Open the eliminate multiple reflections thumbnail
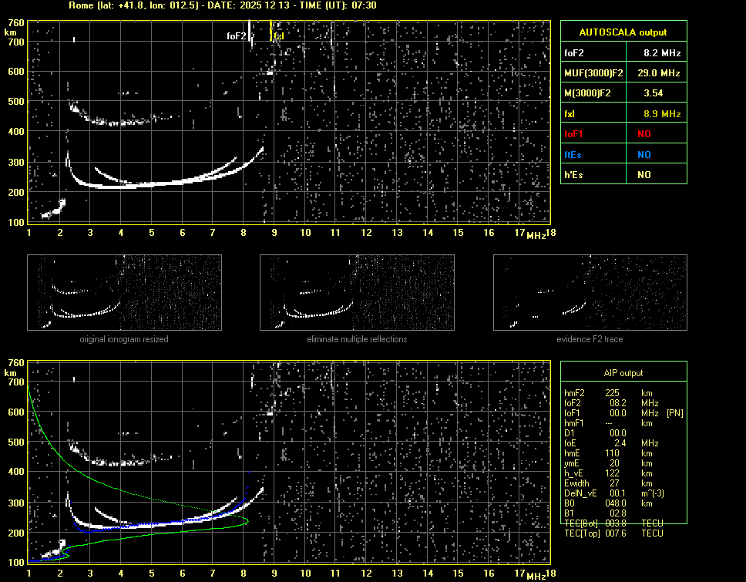Image resolution: width=746 pixels, height=582 pixels. point(357,292)
